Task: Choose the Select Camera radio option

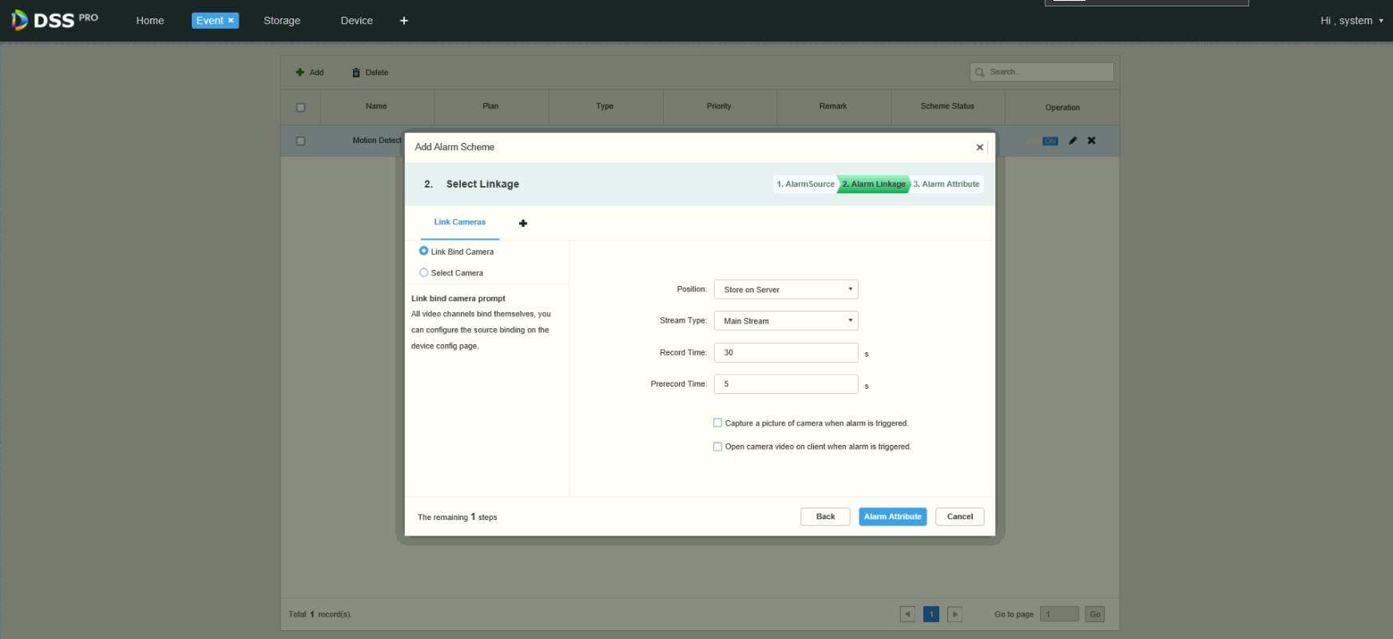Action: point(424,272)
